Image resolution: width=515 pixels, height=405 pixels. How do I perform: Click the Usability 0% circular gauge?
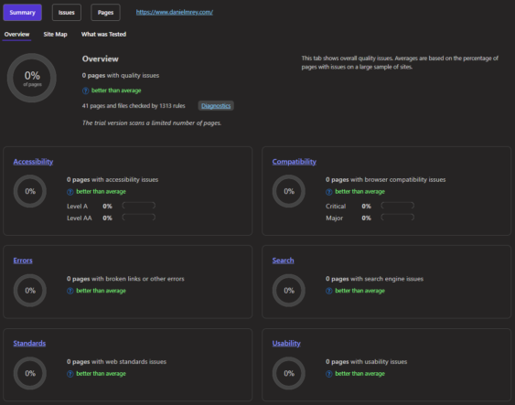point(289,374)
